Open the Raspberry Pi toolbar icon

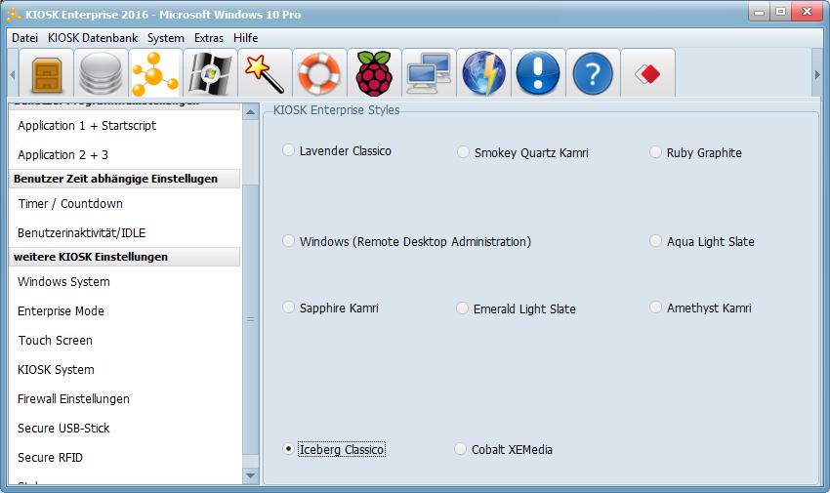tap(373, 74)
